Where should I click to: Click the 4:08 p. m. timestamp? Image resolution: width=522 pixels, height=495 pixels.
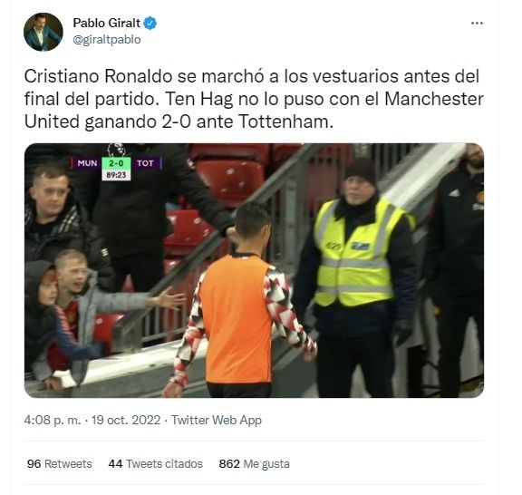(53, 420)
